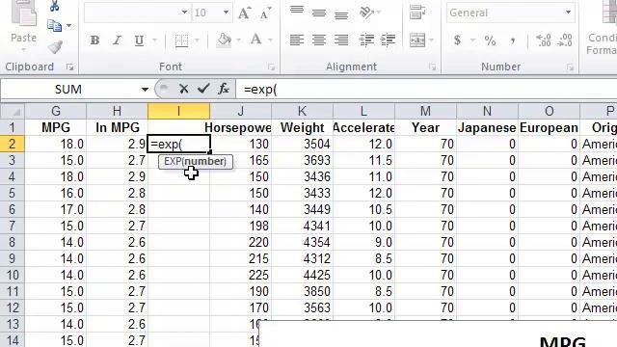Click the Decrease Decimal icon

coord(565,40)
